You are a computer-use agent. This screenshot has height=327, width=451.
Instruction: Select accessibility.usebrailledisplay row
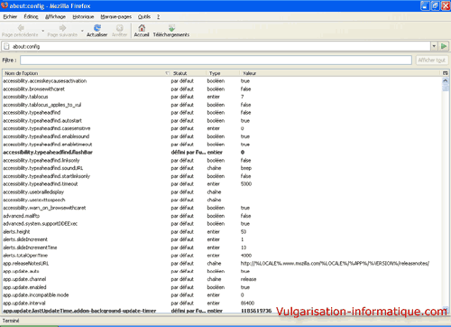click(x=222, y=192)
